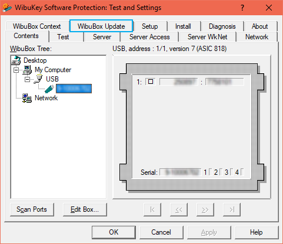Click the WibuKey app icon in title bar

click(x=7, y=8)
